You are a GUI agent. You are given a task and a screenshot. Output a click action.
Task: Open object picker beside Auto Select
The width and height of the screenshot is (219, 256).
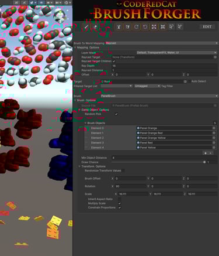(185, 81)
